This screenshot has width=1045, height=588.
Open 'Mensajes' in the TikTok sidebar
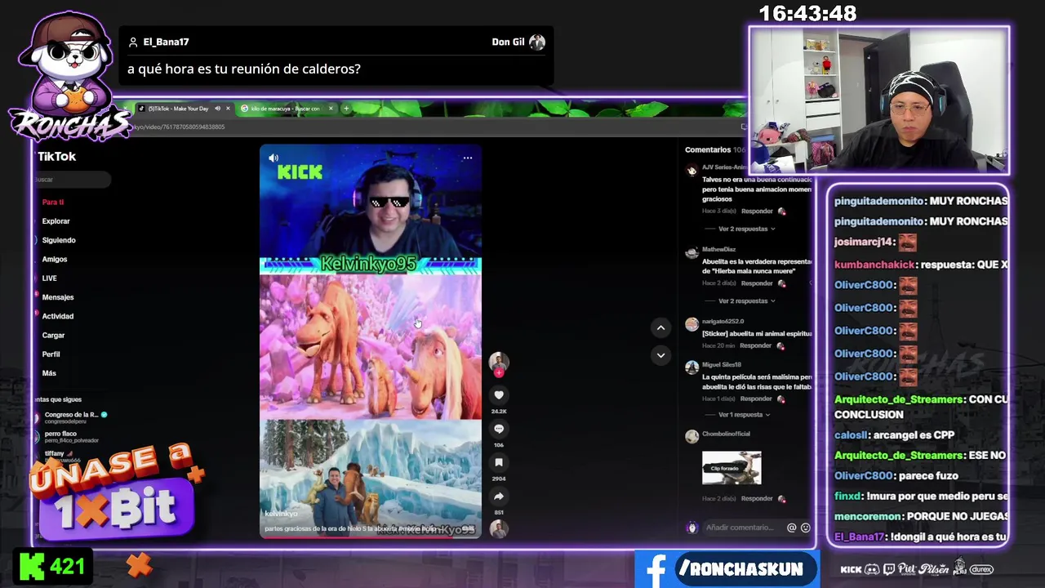[x=58, y=297]
